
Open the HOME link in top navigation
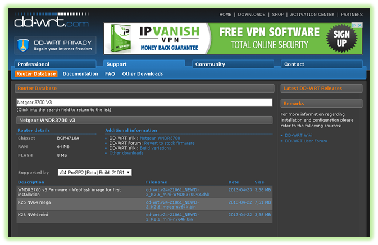(x=225, y=15)
